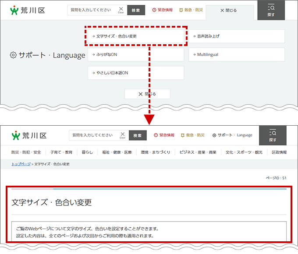This screenshot has width=298, height=254.
Task: Open 救急・防災 in the upper header
Action: click(191, 10)
